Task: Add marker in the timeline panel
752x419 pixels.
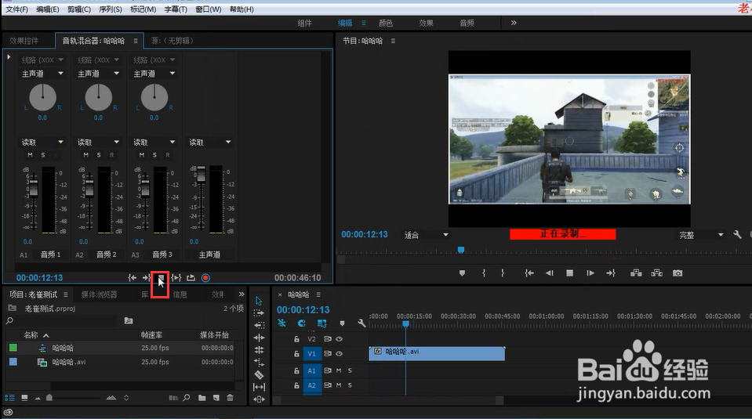Action: tap(342, 323)
